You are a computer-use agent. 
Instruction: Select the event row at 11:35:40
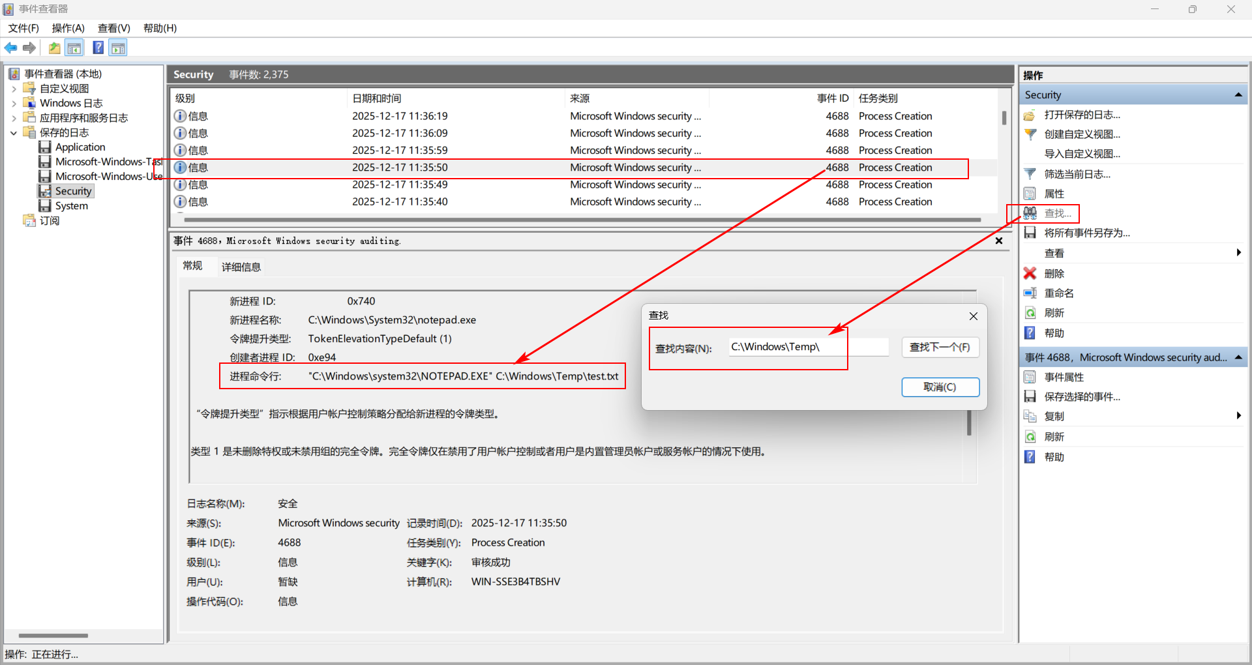pos(584,202)
